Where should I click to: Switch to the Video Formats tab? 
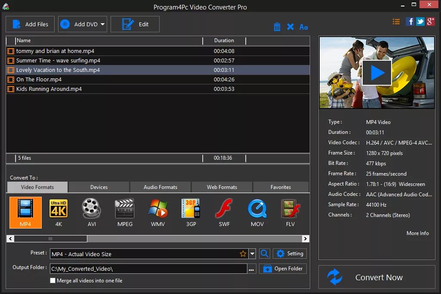(37, 187)
